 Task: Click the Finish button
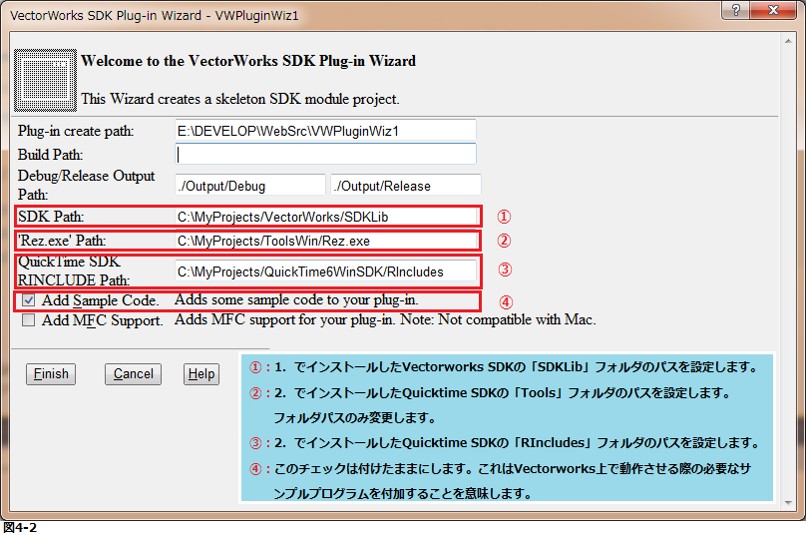(50, 374)
